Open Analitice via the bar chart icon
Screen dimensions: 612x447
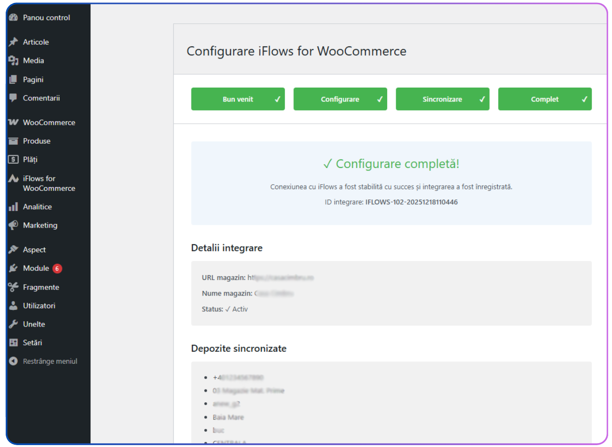pos(14,207)
